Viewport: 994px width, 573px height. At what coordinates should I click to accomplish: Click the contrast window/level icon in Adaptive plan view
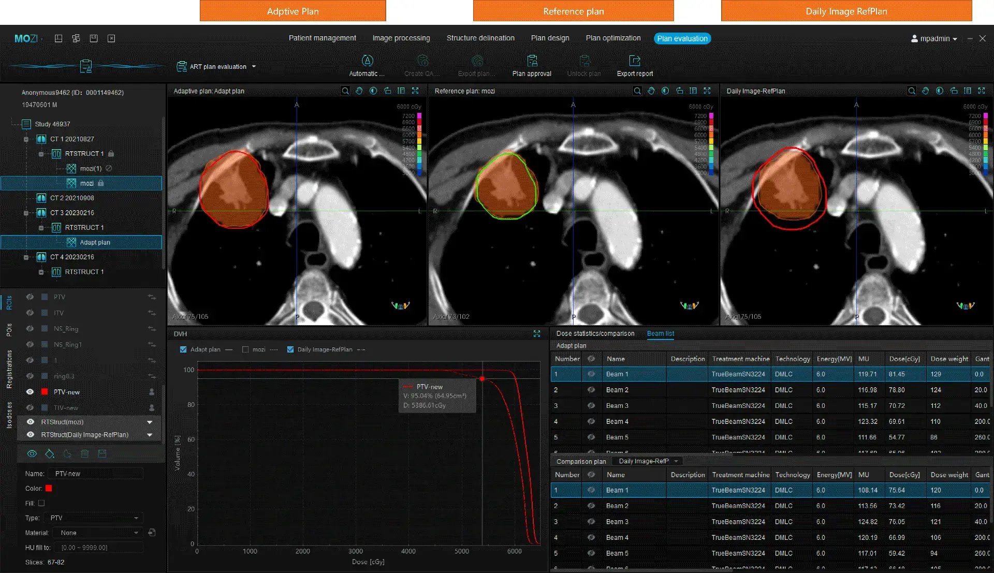pos(373,91)
